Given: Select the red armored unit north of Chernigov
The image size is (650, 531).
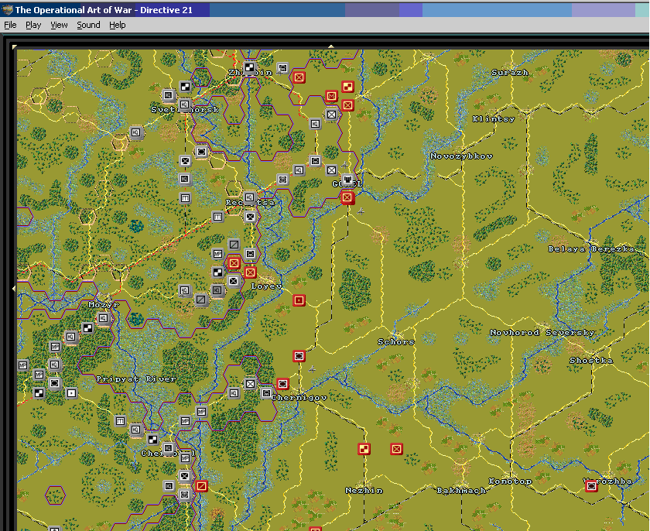Looking at the screenshot, I should 299,356.
